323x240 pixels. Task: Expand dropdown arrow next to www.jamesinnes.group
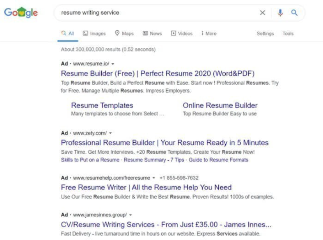[131, 215]
